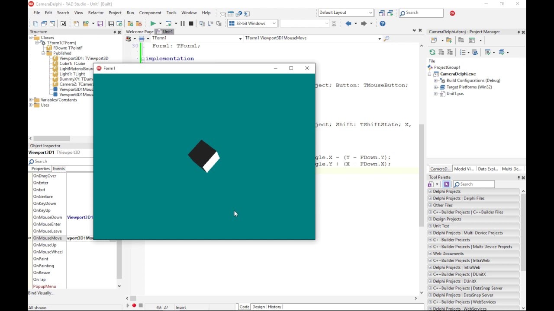554x311 pixels.
Task: Click the calendar icon near Help menu
Action: click(x=231, y=14)
